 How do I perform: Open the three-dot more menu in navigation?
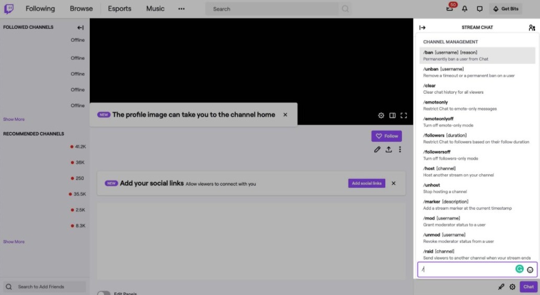(181, 9)
